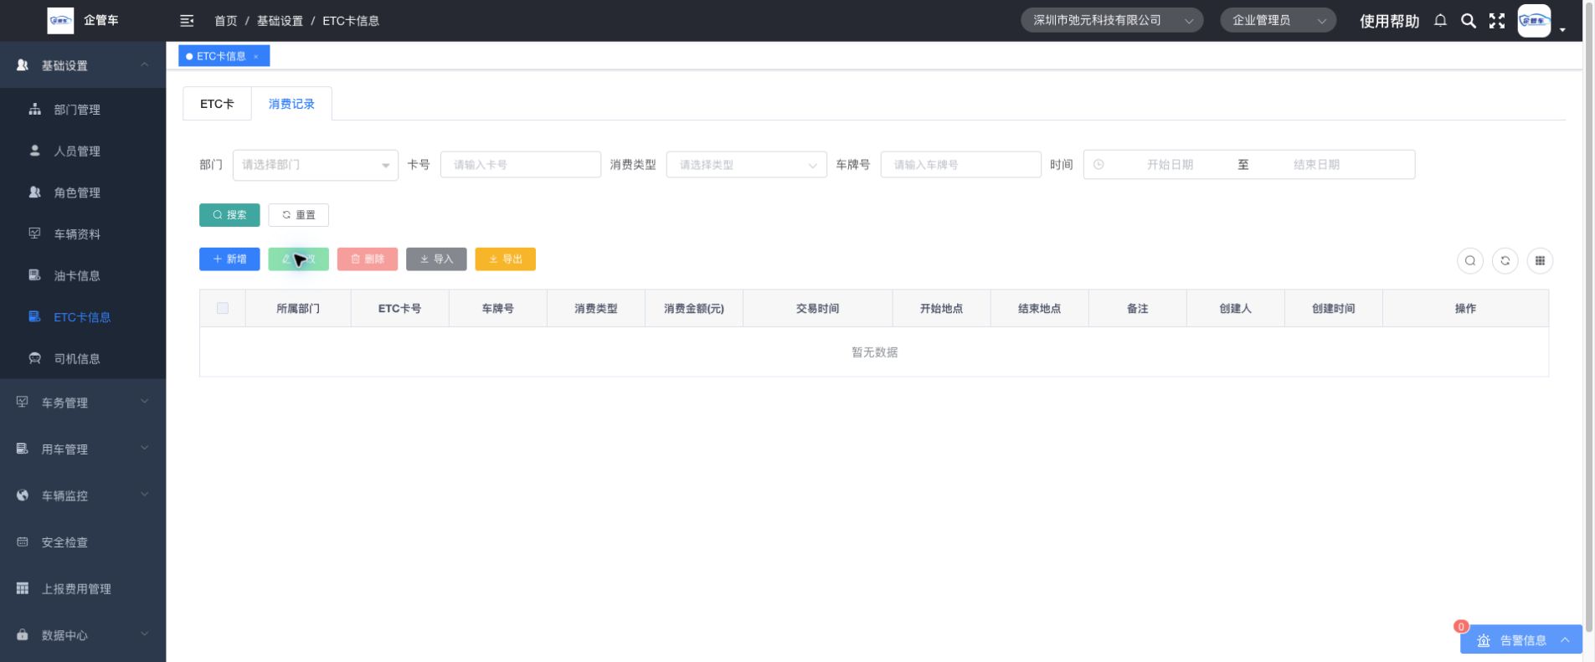Open the company selector 深圳市弛元科技有限公司

pos(1112,21)
